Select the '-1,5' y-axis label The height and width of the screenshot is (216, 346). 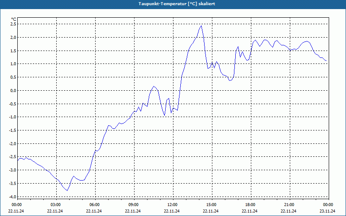13,130
